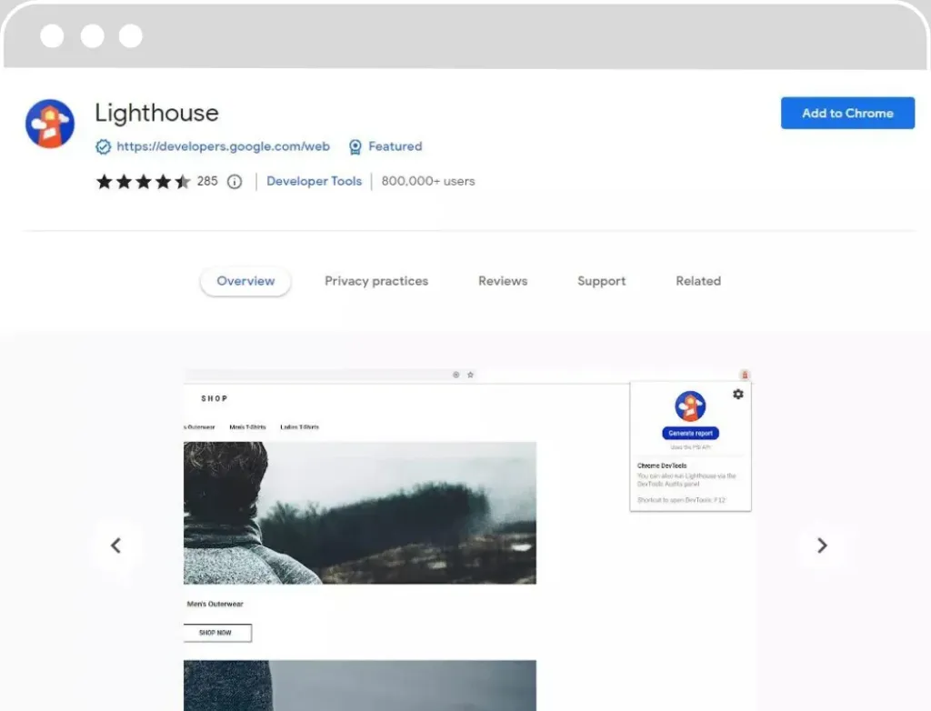
Task: Click the Featured badge icon
Action: point(355,146)
